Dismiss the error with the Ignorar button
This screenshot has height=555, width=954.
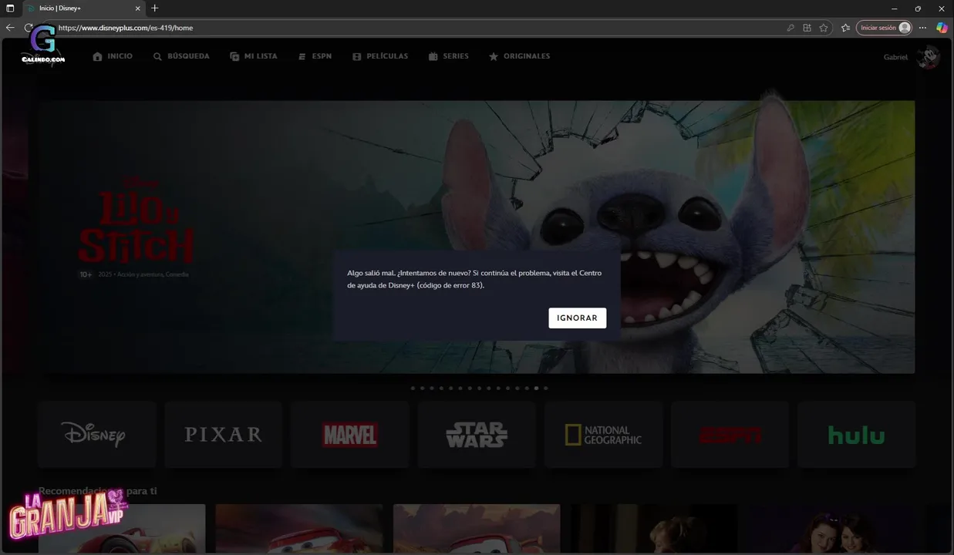coord(578,318)
